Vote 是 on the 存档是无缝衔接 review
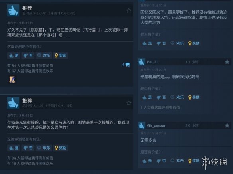The image size is (233, 174). [14, 148]
